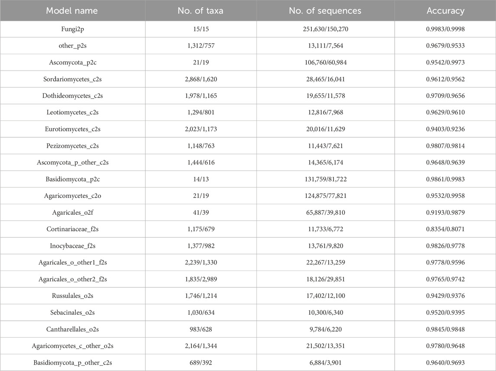Click the 'No. of taxa' column header
The height and width of the screenshot is (371, 496).
201,11
